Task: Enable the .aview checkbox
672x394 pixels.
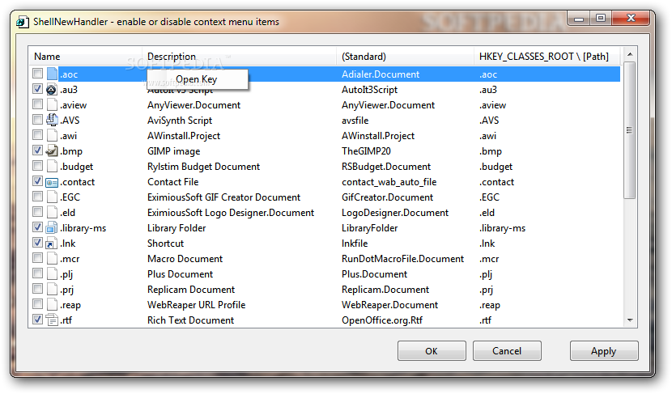Action: [x=38, y=104]
